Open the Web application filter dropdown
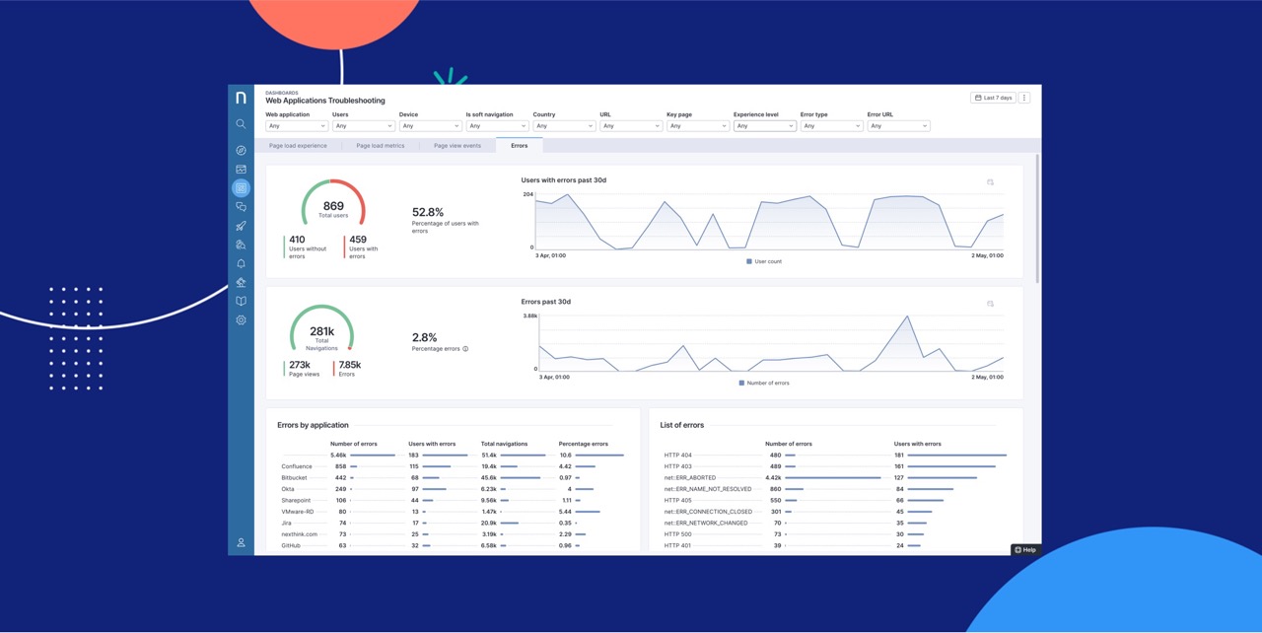 tap(295, 125)
